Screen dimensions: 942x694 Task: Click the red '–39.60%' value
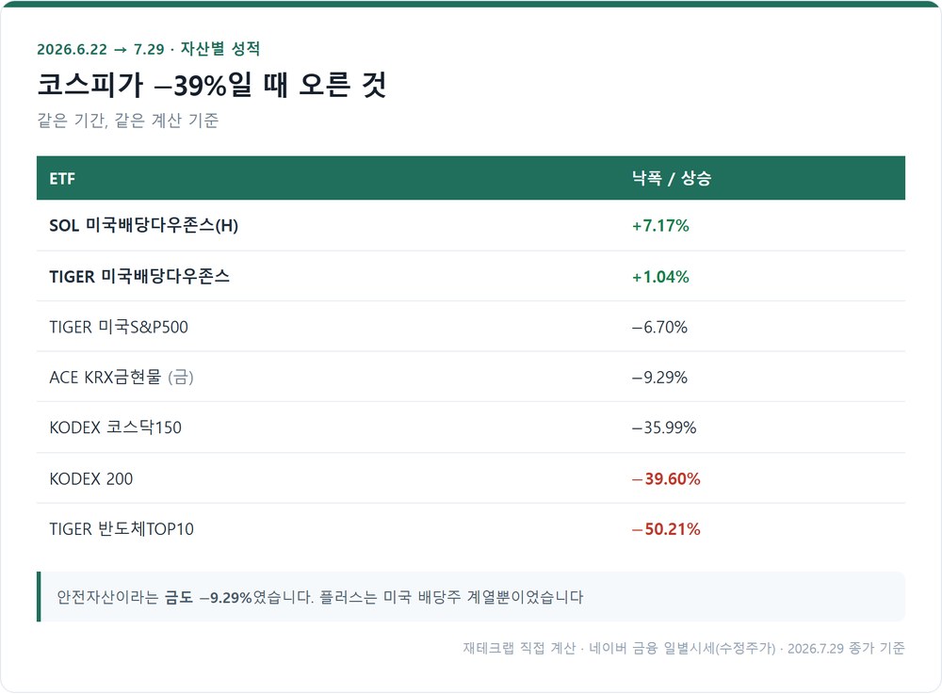tap(666, 479)
